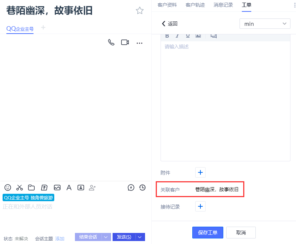Switch to 消息记录 tab
Screen dimensions: 296x244
(x=223, y=5)
